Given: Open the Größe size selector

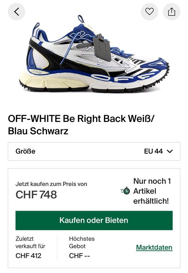Looking at the screenshot, I should [x=94, y=151].
